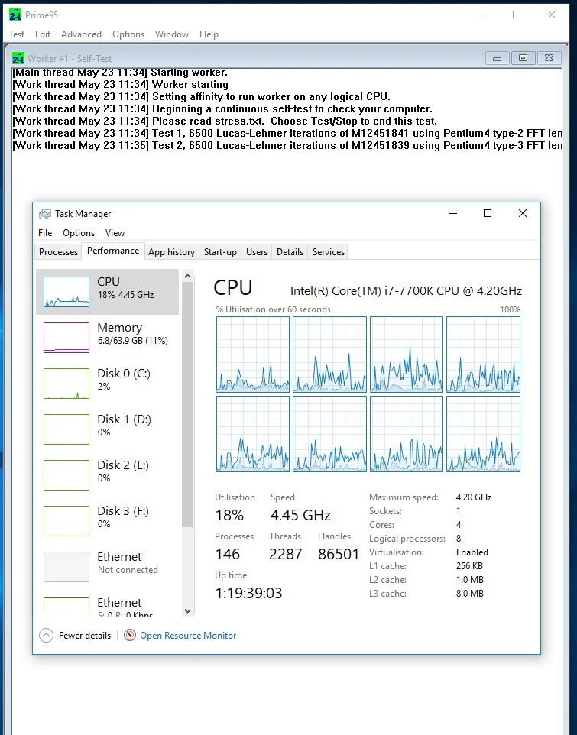This screenshot has width=577, height=735.
Task: Click the Task Manager title bar icon
Action: coord(45,214)
